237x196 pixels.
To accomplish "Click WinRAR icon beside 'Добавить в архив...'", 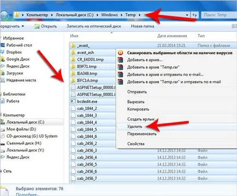I will coord(120,60).
